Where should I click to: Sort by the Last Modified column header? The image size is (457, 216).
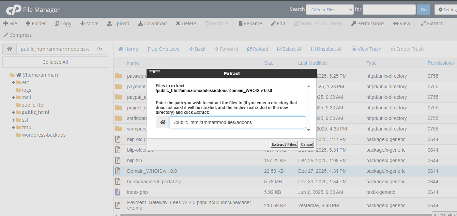click(312, 63)
